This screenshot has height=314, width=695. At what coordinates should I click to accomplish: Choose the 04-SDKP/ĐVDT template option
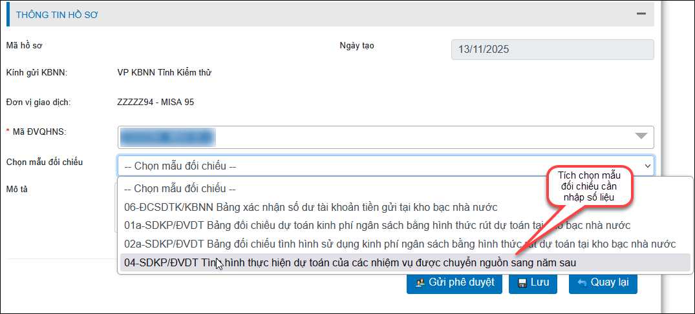349,262
